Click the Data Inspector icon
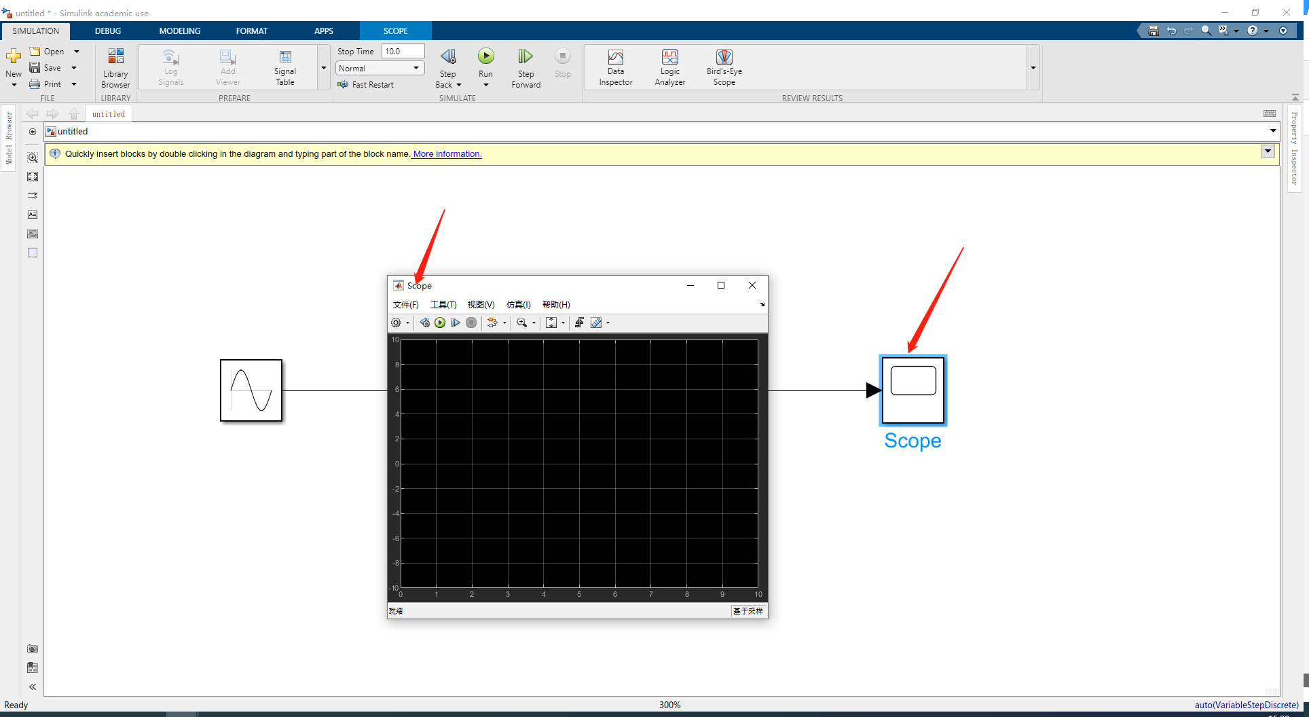This screenshot has width=1309, height=717. click(x=614, y=67)
